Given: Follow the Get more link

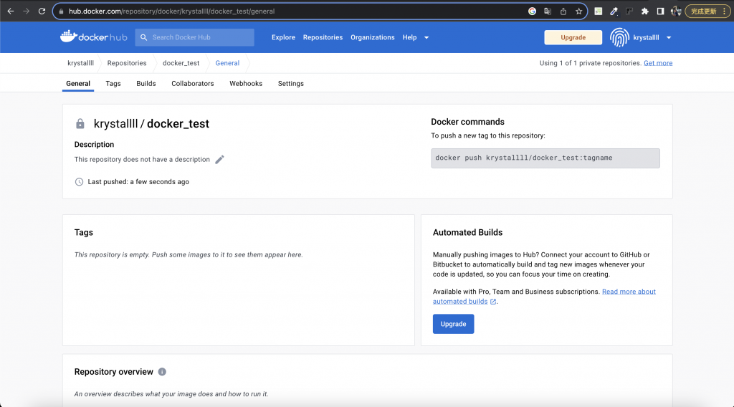Looking at the screenshot, I should 658,63.
